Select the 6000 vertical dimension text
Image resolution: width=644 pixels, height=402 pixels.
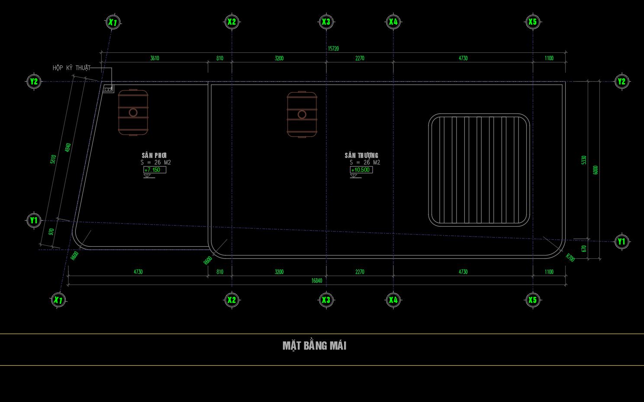point(596,170)
